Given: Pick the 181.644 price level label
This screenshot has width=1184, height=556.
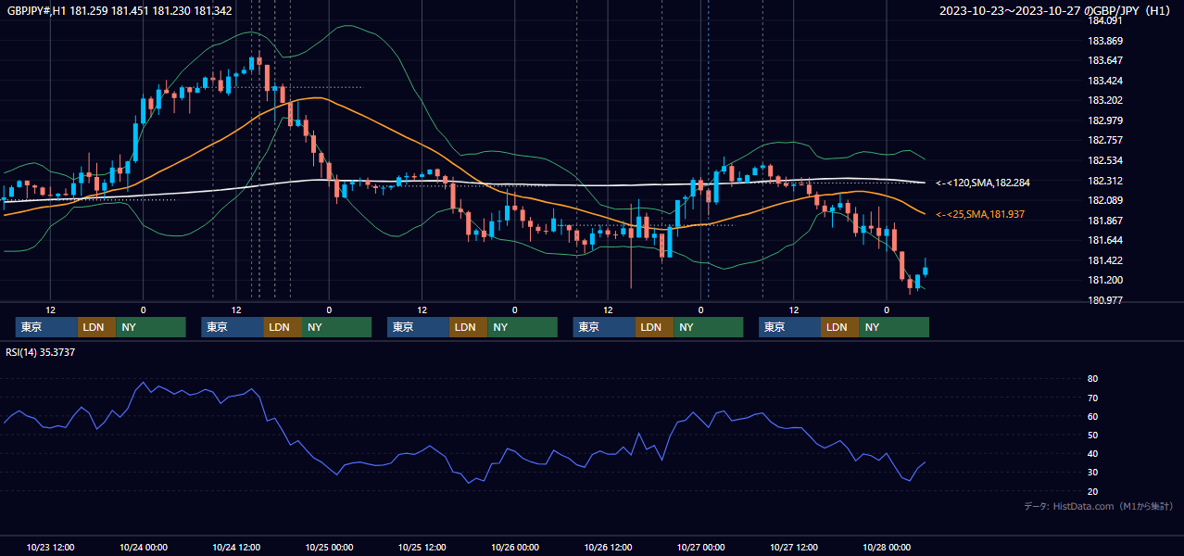Looking at the screenshot, I should click(1104, 240).
